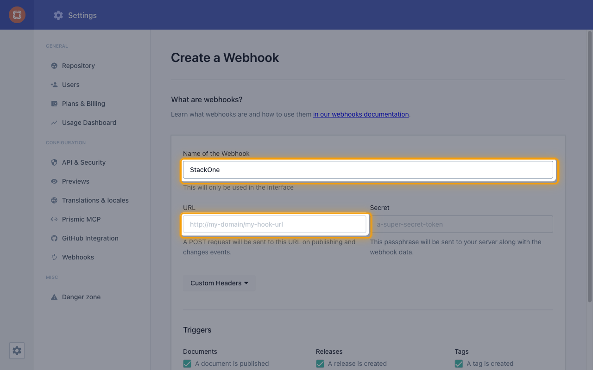Click the Webhooks sync icon

click(x=54, y=257)
